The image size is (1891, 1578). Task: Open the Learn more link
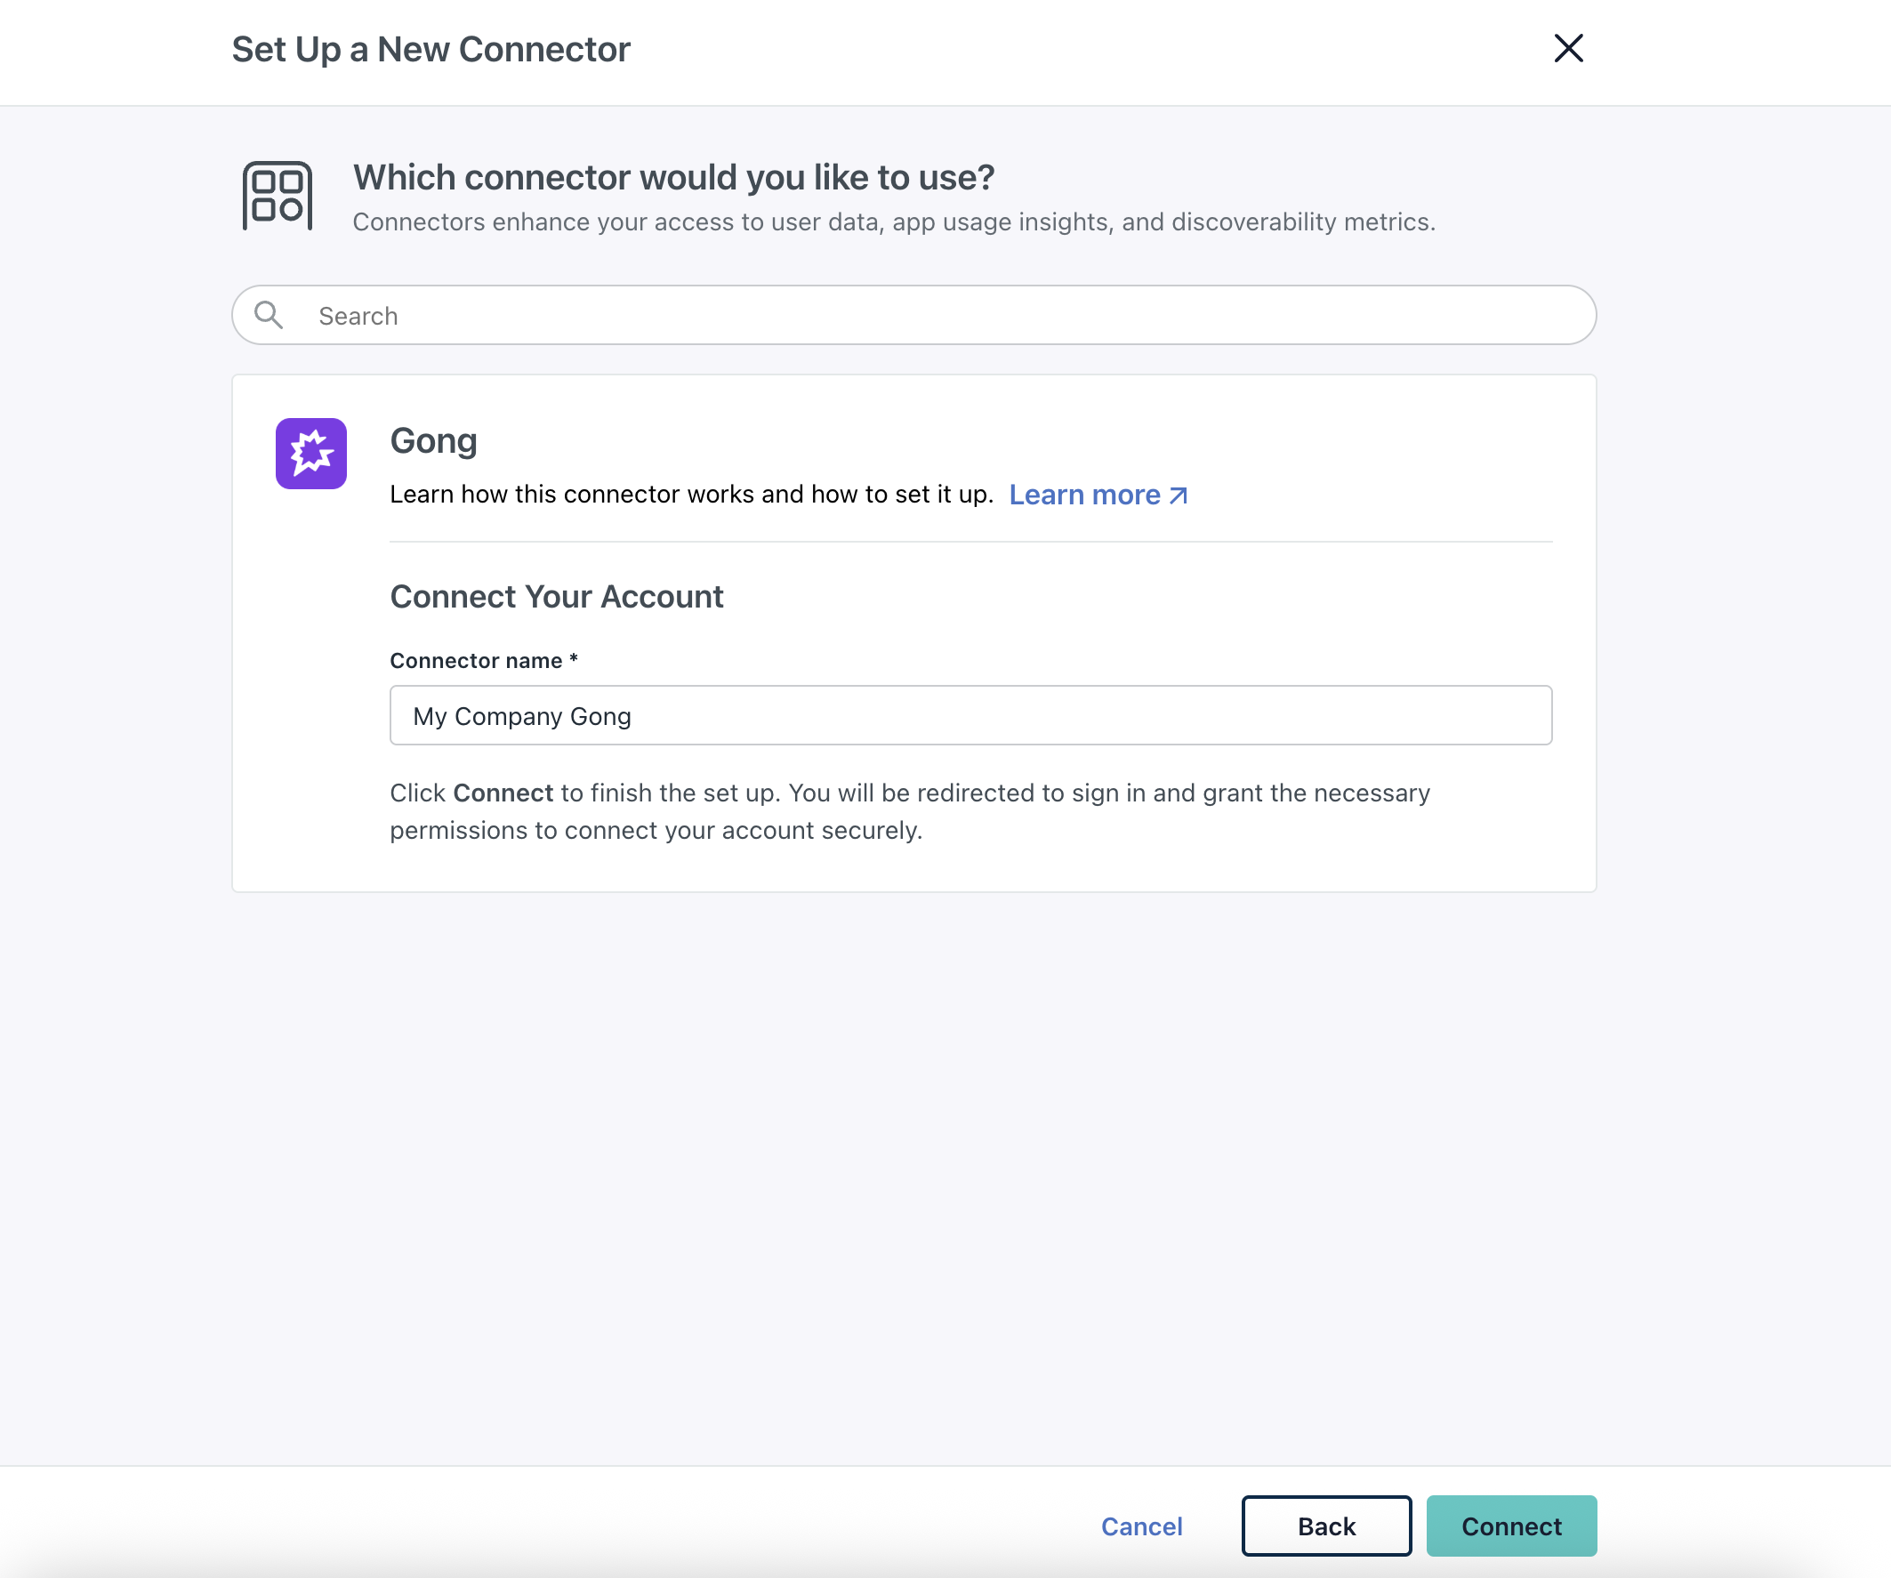pyautogui.click(x=1084, y=495)
